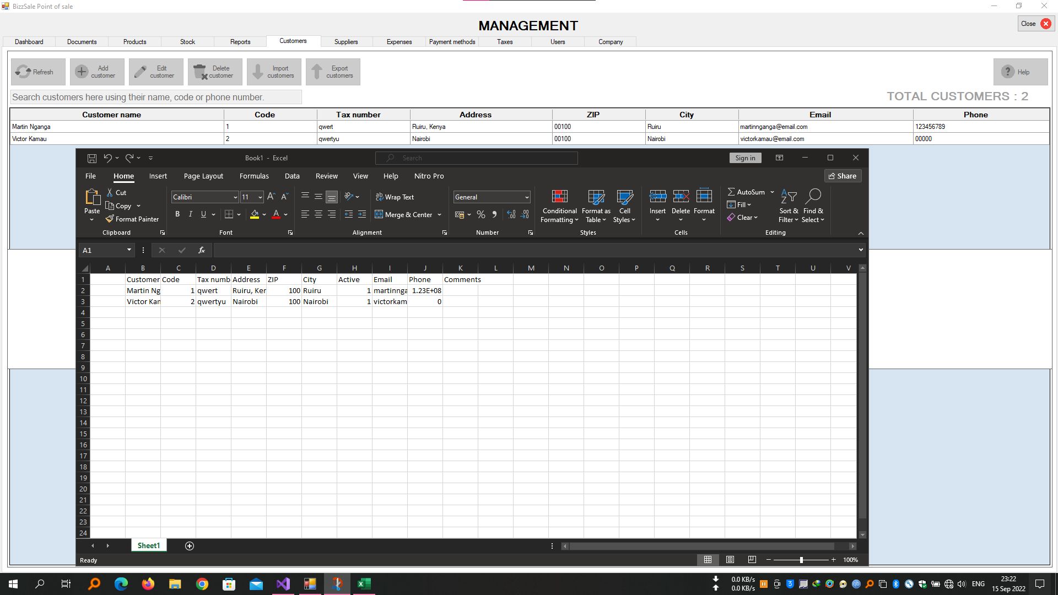Toggle Wrap Text on
1058x595 pixels.
pyautogui.click(x=395, y=197)
